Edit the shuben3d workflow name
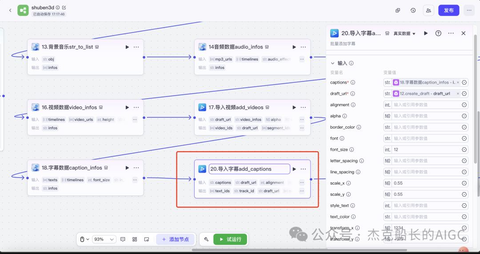 (x=64, y=8)
